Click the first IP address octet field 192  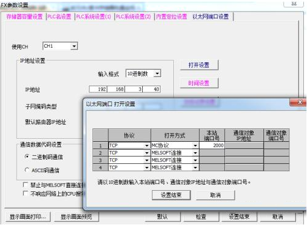pyautogui.click(x=98, y=89)
